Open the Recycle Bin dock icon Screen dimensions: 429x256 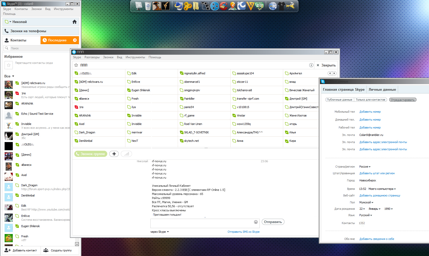(148, 6)
